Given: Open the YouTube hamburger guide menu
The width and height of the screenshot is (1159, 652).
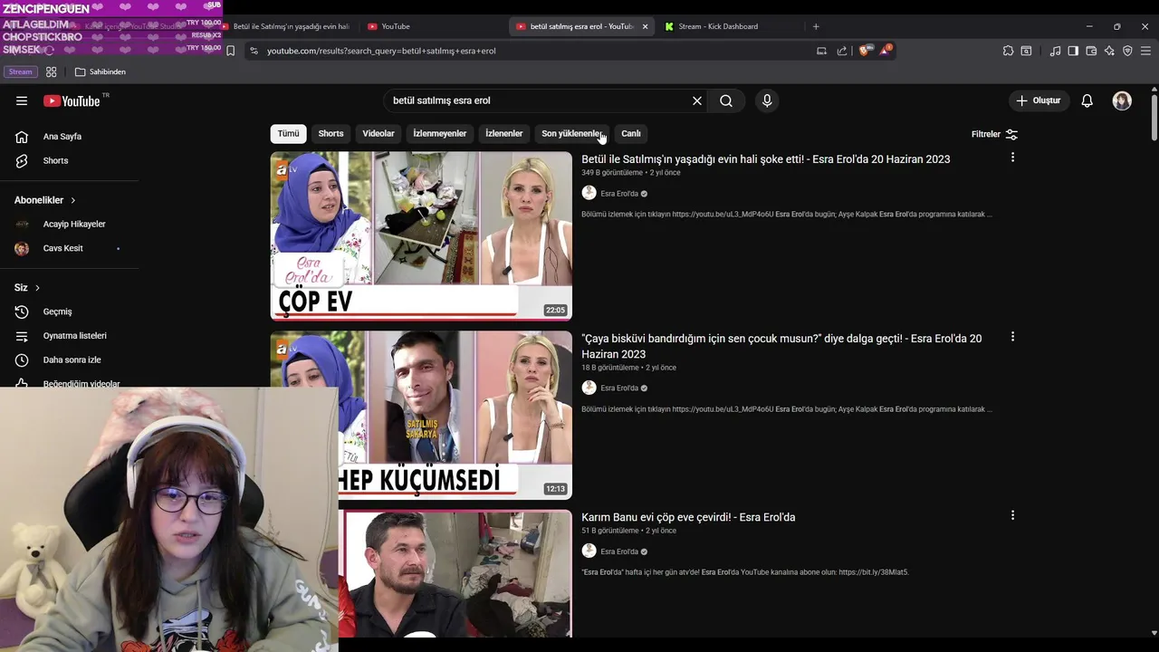Looking at the screenshot, I should pos(22,101).
